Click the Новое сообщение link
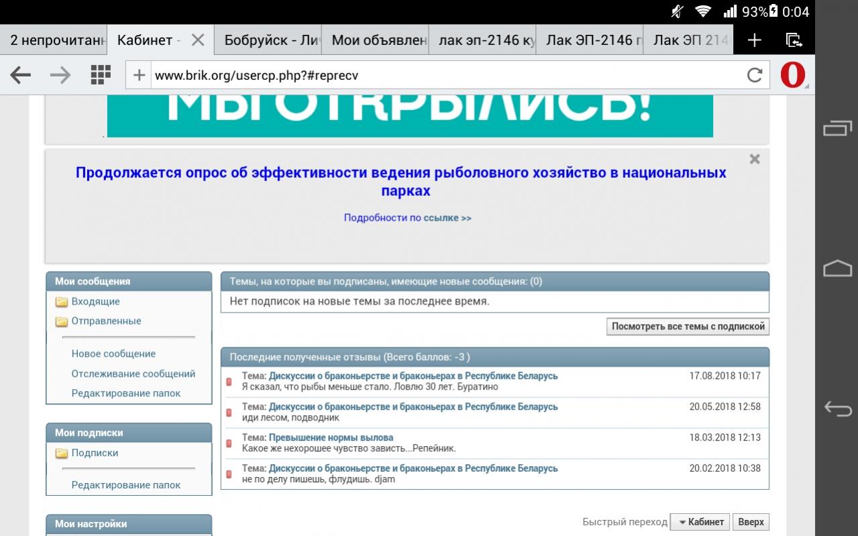The image size is (858, 536). [113, 354]
